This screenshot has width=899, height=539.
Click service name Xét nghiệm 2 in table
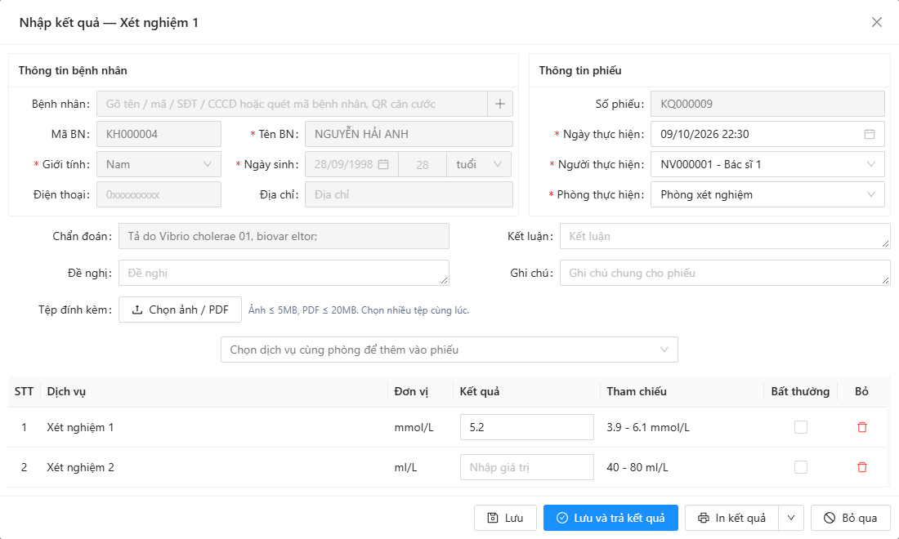[80, 467]
